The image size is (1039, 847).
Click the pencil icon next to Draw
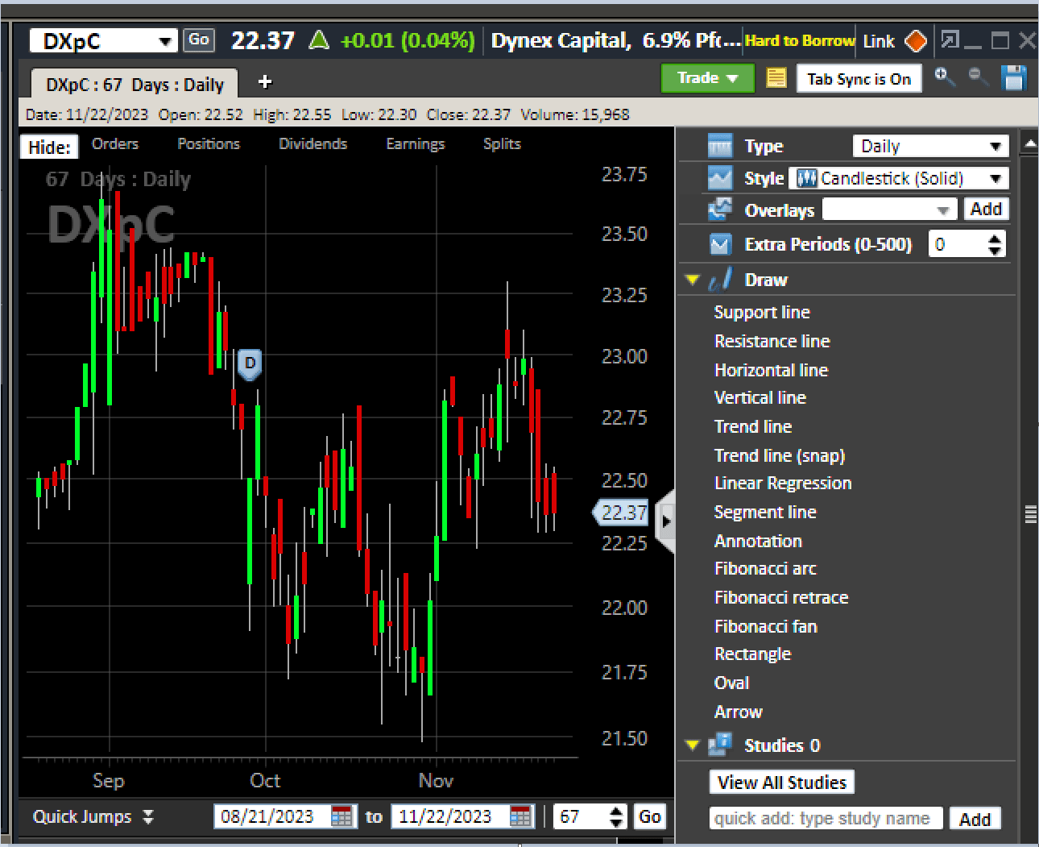click(719, 280)
